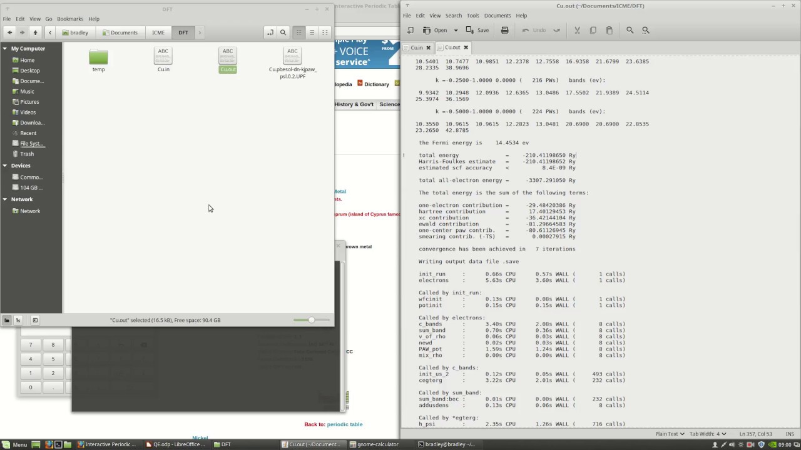Open the file manager Go menu
Image resolution: width=801 pixels, height=450 pixels.
pyautogui.click(x=49, y=19)
